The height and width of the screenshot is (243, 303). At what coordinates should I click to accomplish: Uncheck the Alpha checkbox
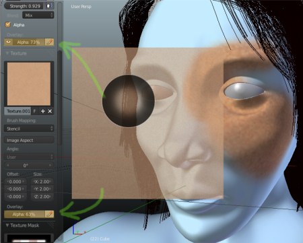pos(8,24)
